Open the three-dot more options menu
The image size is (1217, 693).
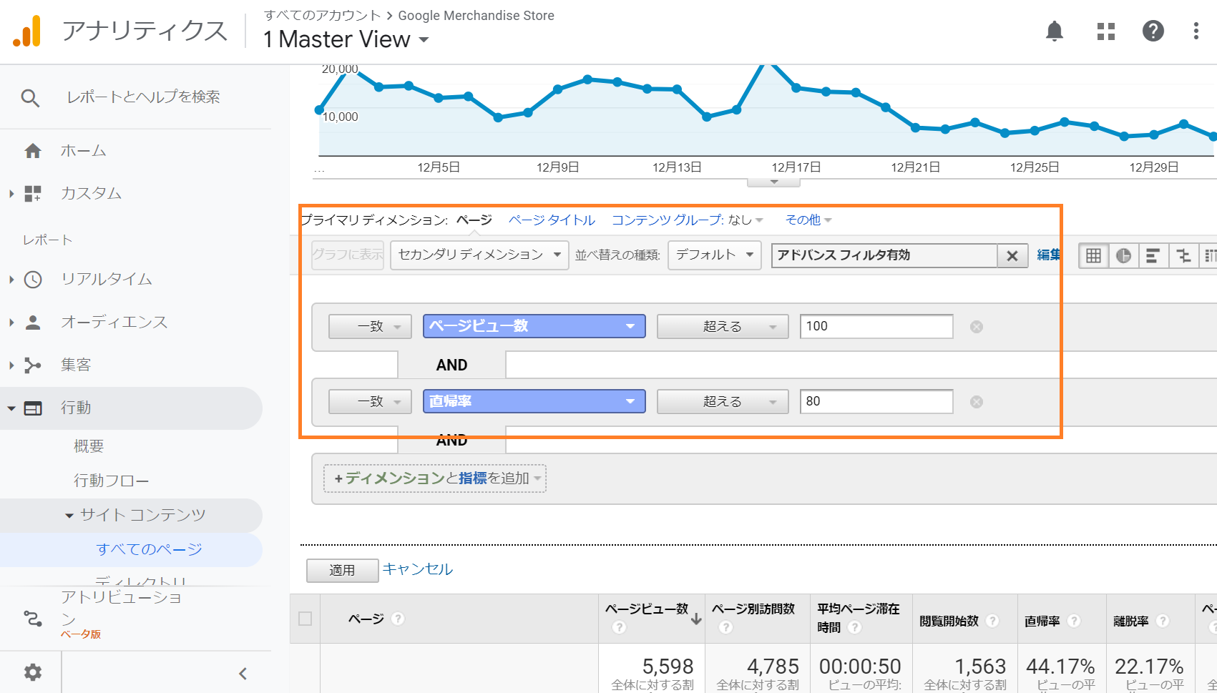coord(1196,31)
